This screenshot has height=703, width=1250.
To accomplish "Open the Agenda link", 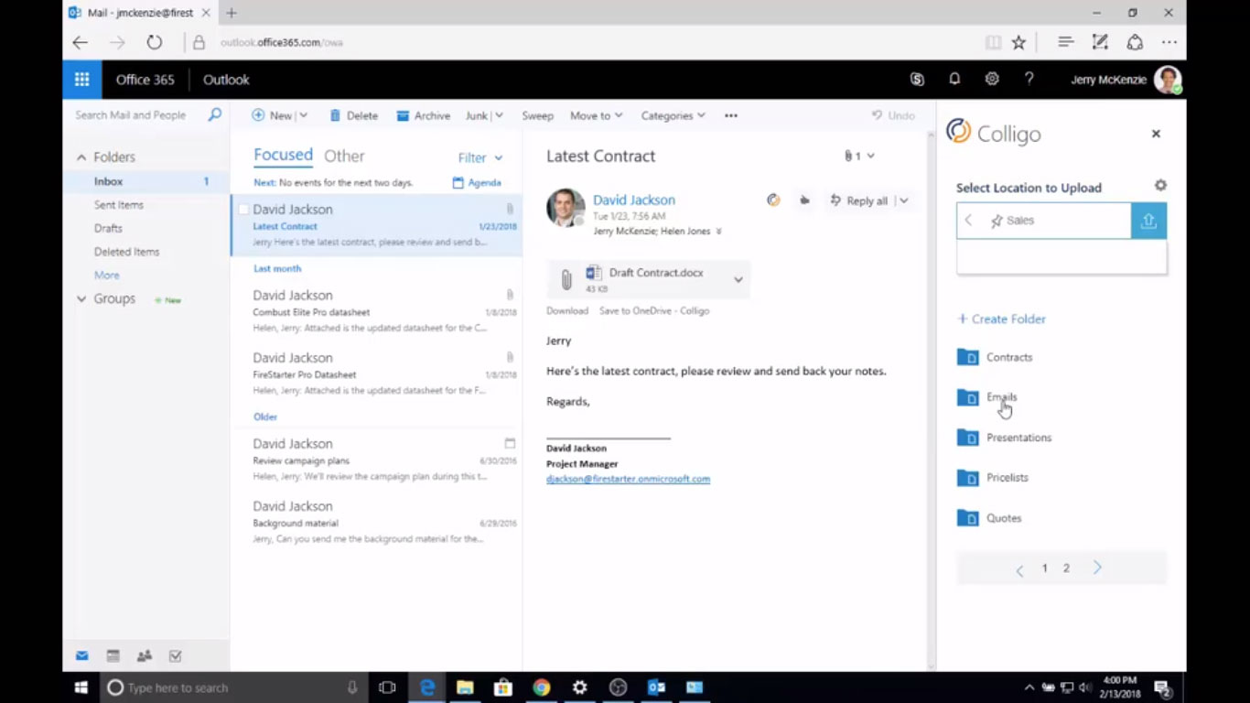I will [x=477, y=183].
